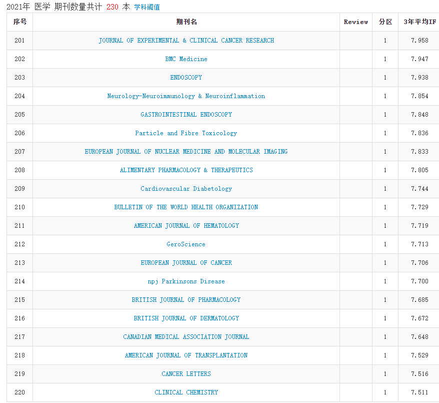Select the IF value 7.854

click(x=419, y=96)
